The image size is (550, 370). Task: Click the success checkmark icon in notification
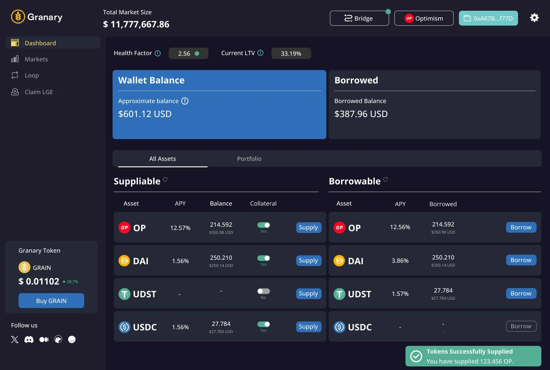[416, 356]
